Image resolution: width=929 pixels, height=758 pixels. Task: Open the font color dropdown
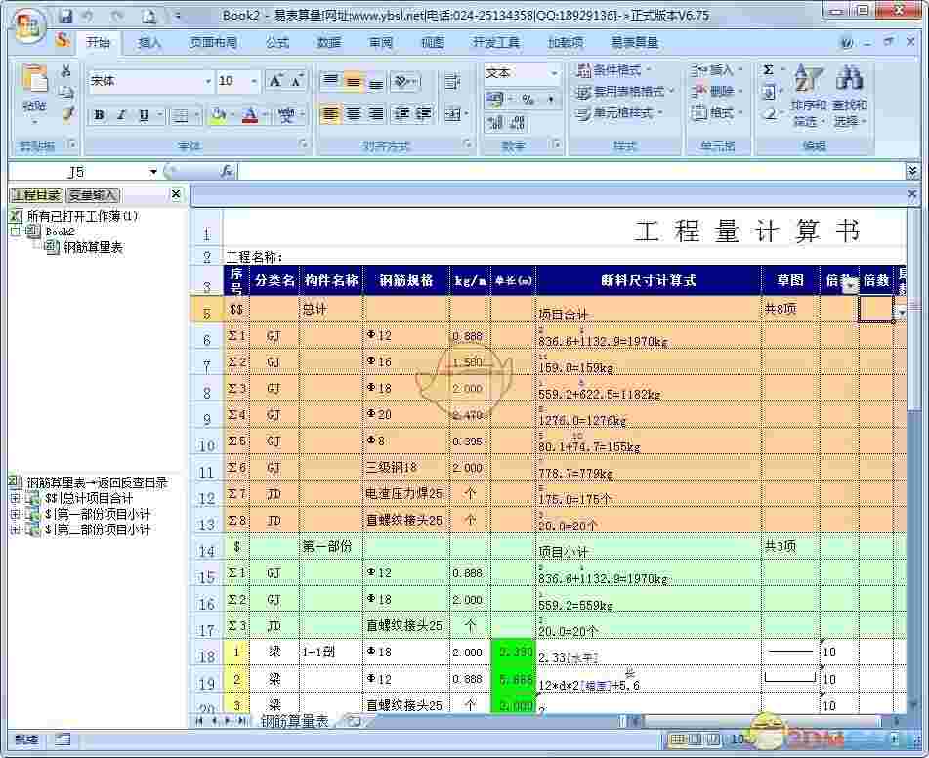262,116
